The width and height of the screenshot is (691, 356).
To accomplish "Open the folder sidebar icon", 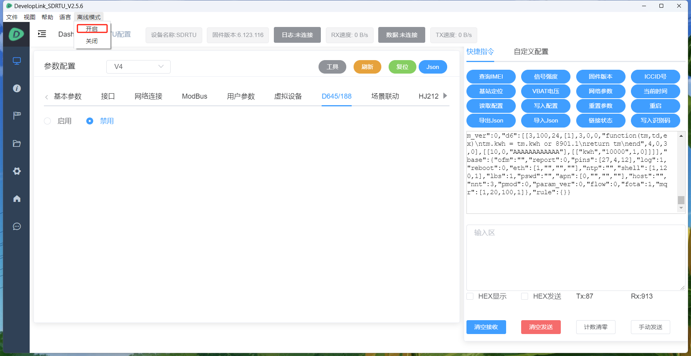I will tap(17, 143).
